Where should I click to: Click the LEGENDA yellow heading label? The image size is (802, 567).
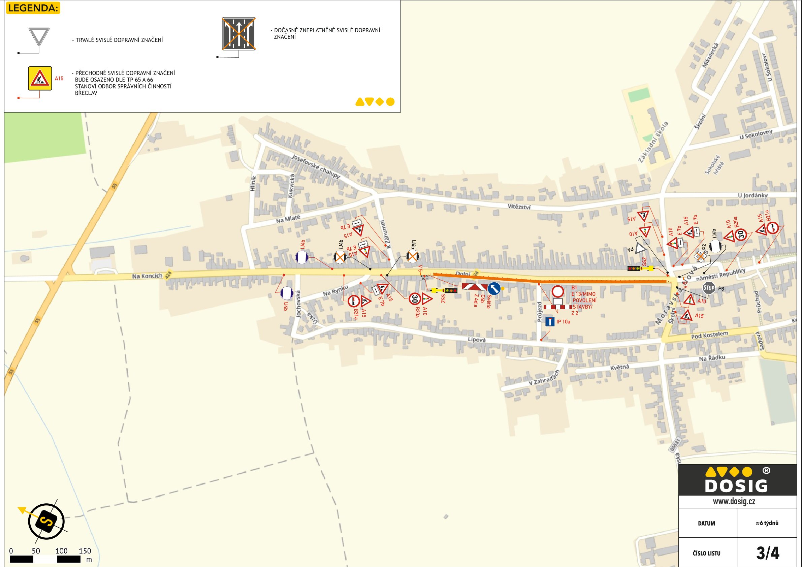pyautogui.click(x=33, y=8)
